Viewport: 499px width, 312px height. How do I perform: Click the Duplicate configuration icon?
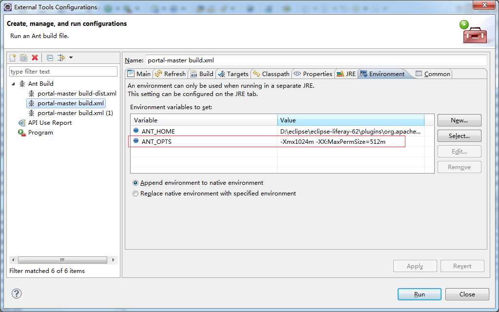coord(24,58)
